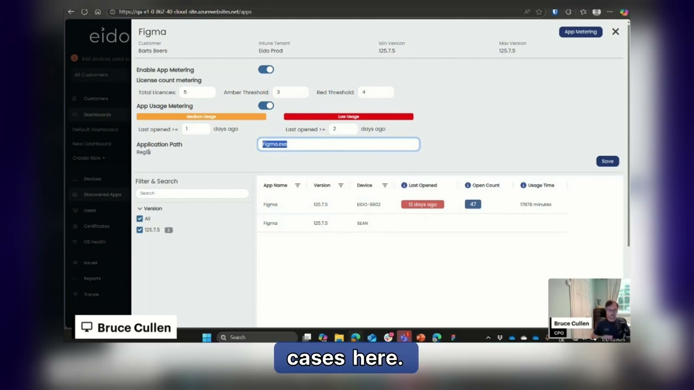Expand Create New in the sidebar

[x=89, y=158]
